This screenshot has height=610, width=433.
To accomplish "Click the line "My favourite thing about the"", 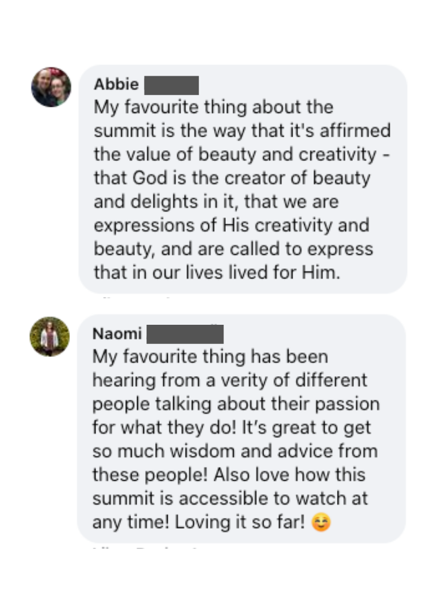I will [x=213, y=107].
